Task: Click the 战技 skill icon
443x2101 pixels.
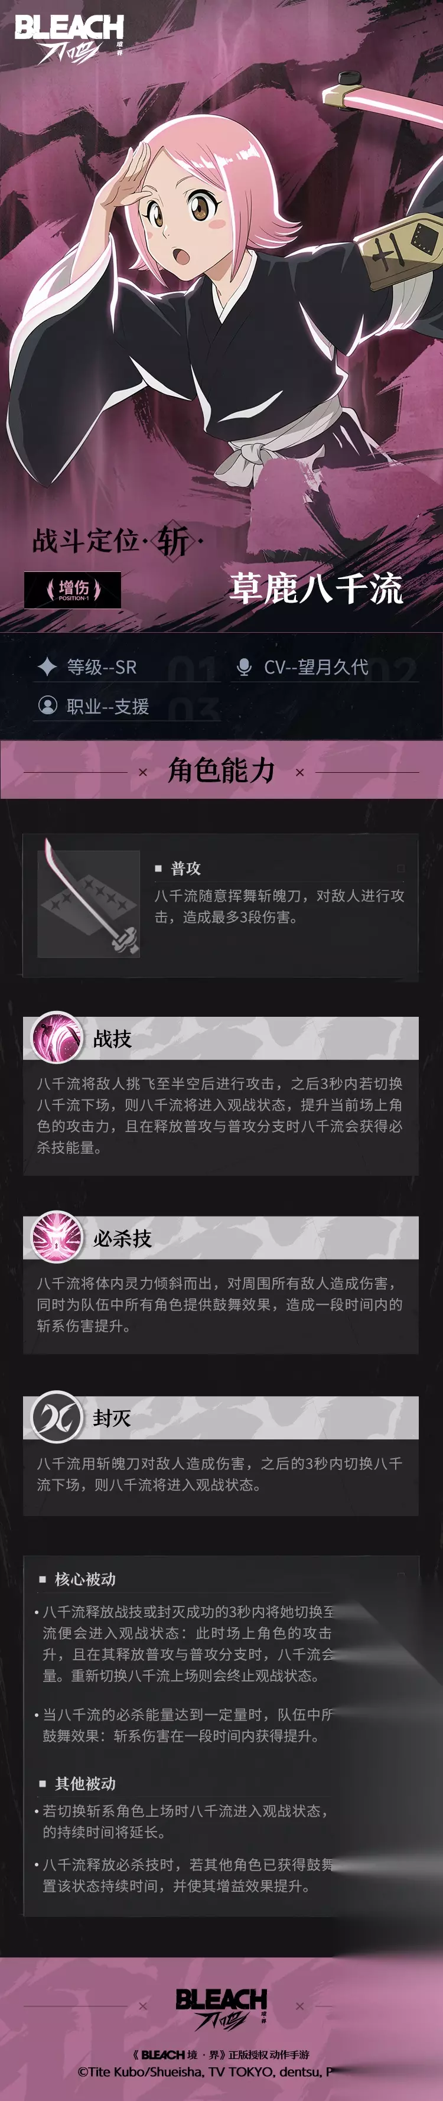Action: point(56,1038)
